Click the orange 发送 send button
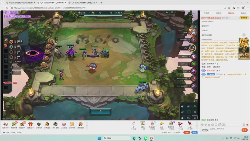Screen dimensions: 250x141 245,130
